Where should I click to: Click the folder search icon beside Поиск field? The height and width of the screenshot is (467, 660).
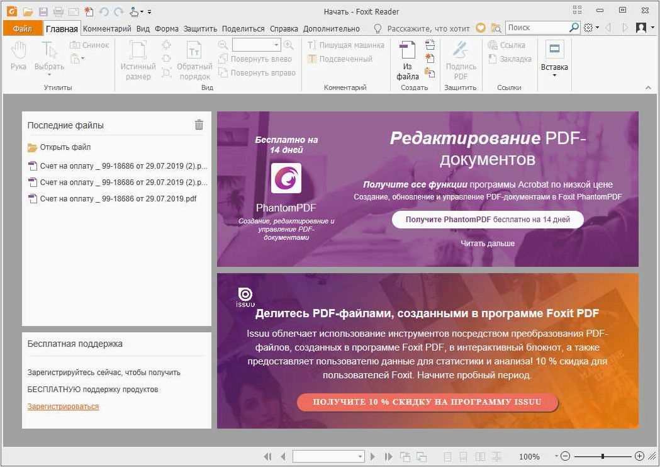point(496,28)
